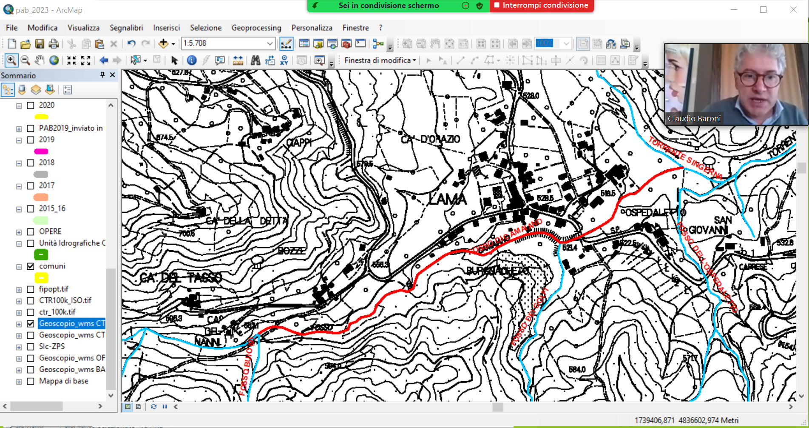Select the Zoom In tool
This screenshot has width=809, height=428.
point(11,60)
